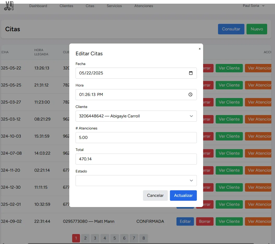
Task: Go to page 2 of pagination
Action: click(85, 238)
